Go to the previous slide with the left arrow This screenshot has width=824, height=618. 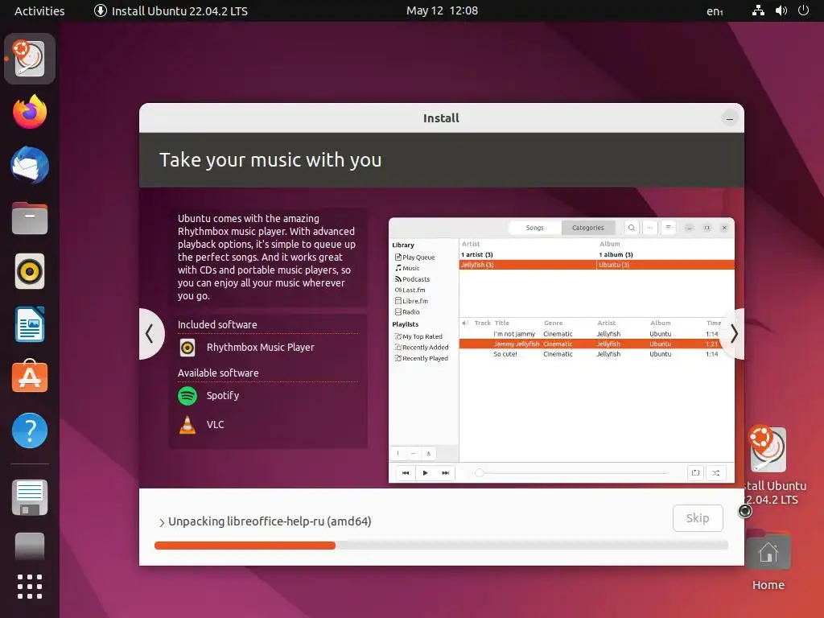click(x=150, y=334)
